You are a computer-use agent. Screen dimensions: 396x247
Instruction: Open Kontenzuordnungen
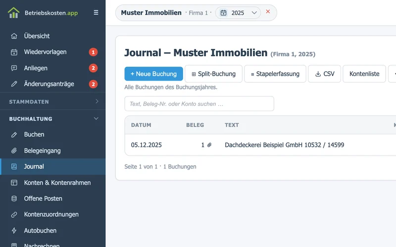pos(53,214)
